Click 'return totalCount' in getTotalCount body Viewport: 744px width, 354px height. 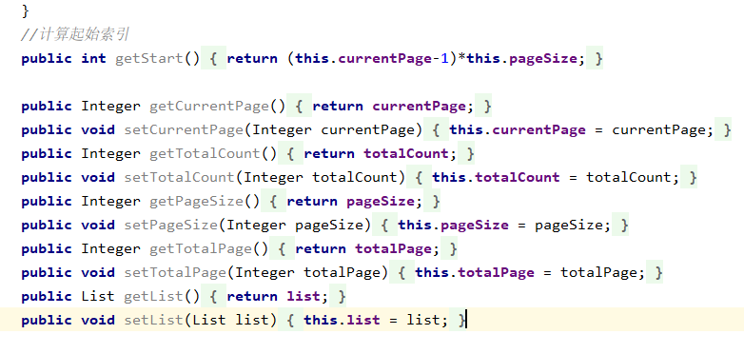[376, 153]
